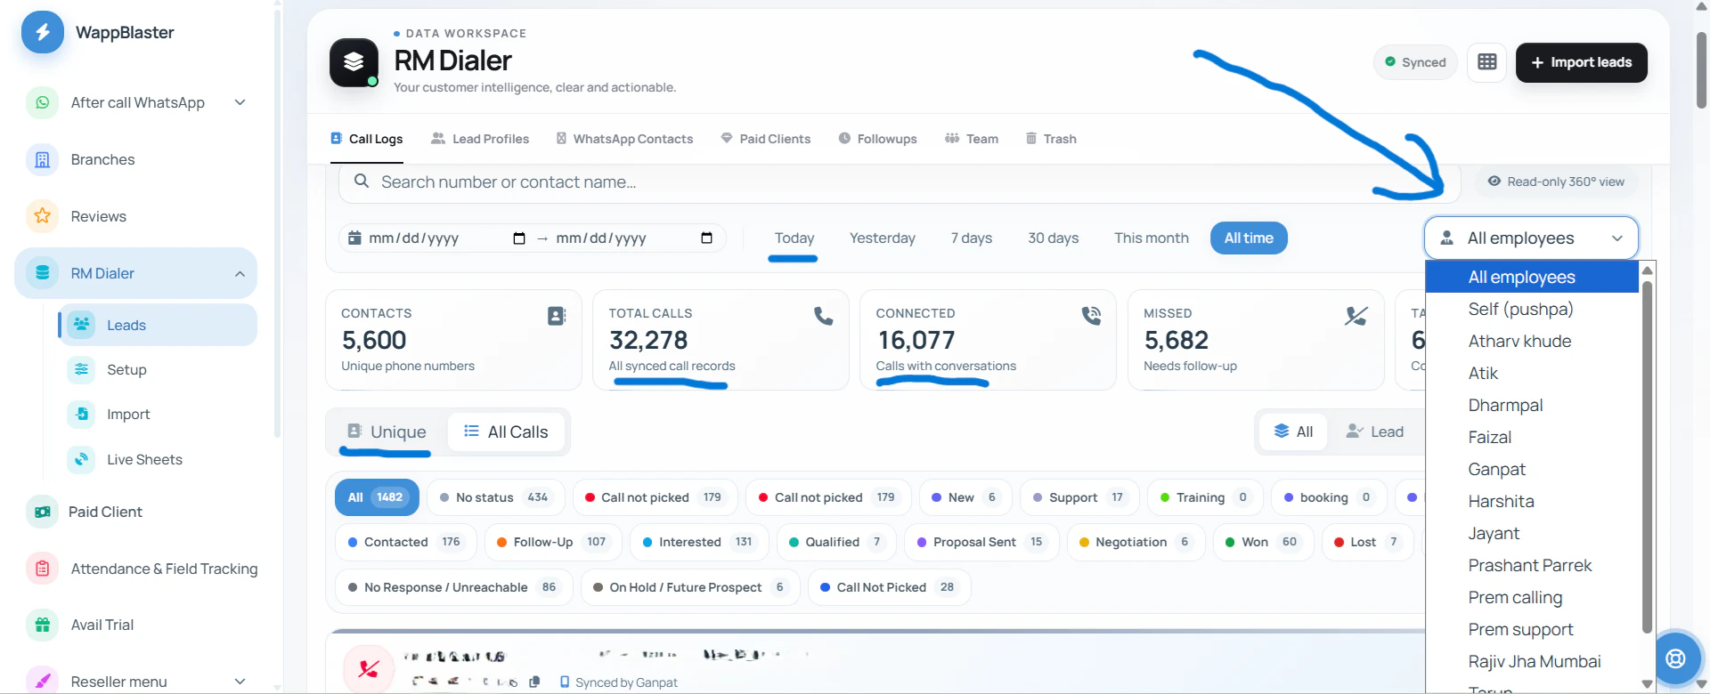This screenshot has width=1710, height=694.
Task: Collapse the RM Dialer sidebar section
Action: click(240, 273)
